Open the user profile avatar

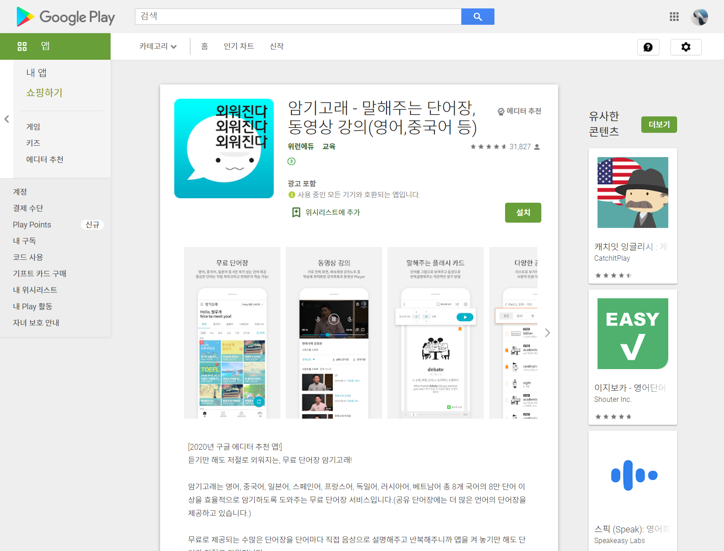pos(699,17)
